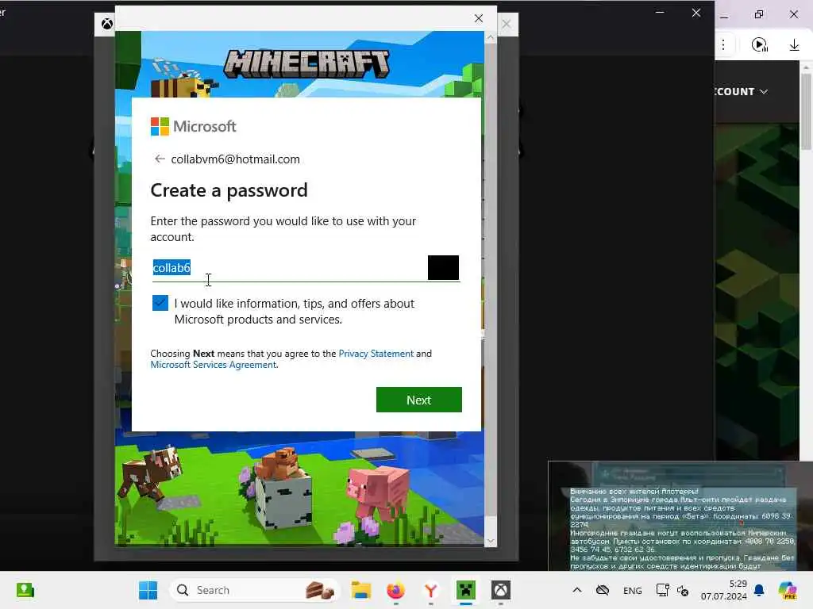This screenshot has height=609, width=813.
Task: Close the Minecraft launcher window
Action: click(x=695, y=13)
